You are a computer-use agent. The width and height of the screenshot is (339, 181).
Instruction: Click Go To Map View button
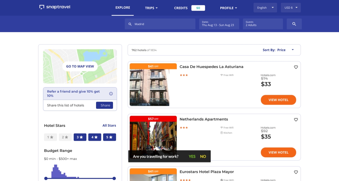[x=80, y=66]
